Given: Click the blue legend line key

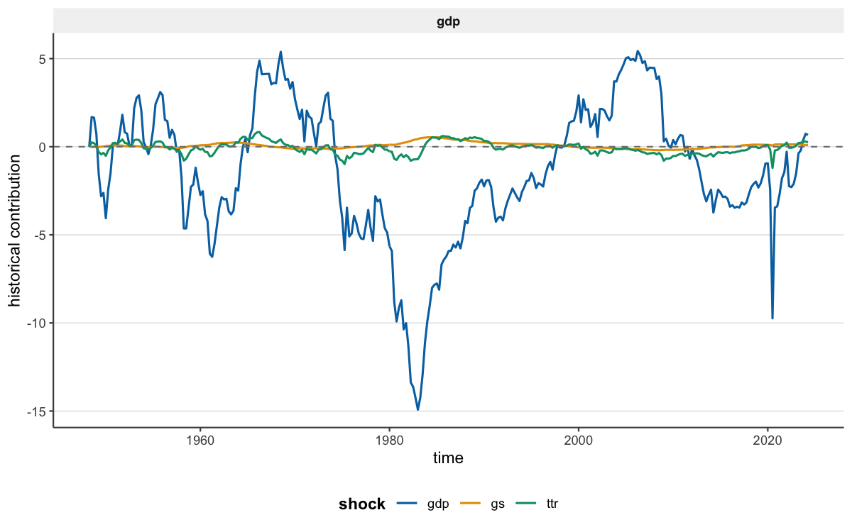Looking at the screenshot, I should click(407, 502).
